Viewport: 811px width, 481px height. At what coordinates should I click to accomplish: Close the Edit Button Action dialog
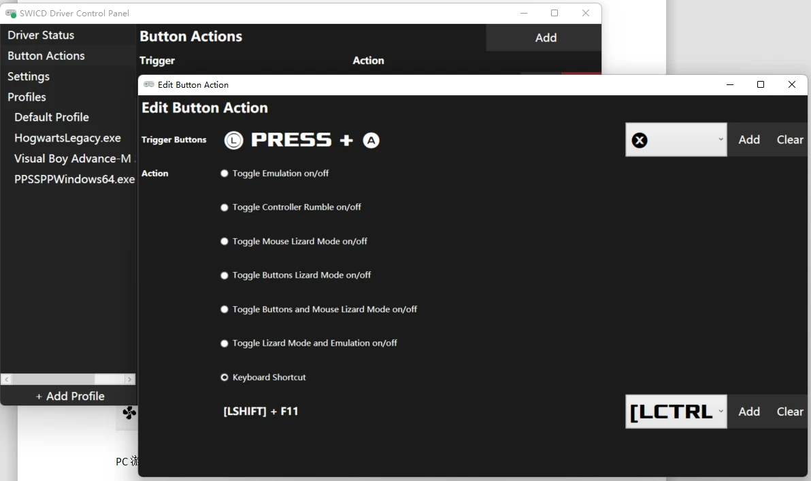(791, 84)
